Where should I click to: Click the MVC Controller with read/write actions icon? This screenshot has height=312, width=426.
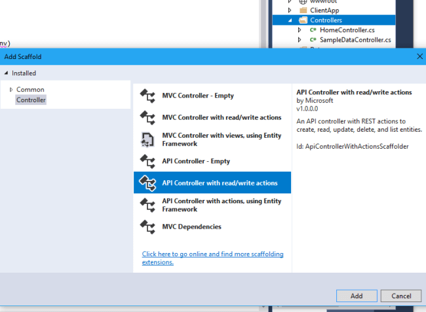point(147,117)
